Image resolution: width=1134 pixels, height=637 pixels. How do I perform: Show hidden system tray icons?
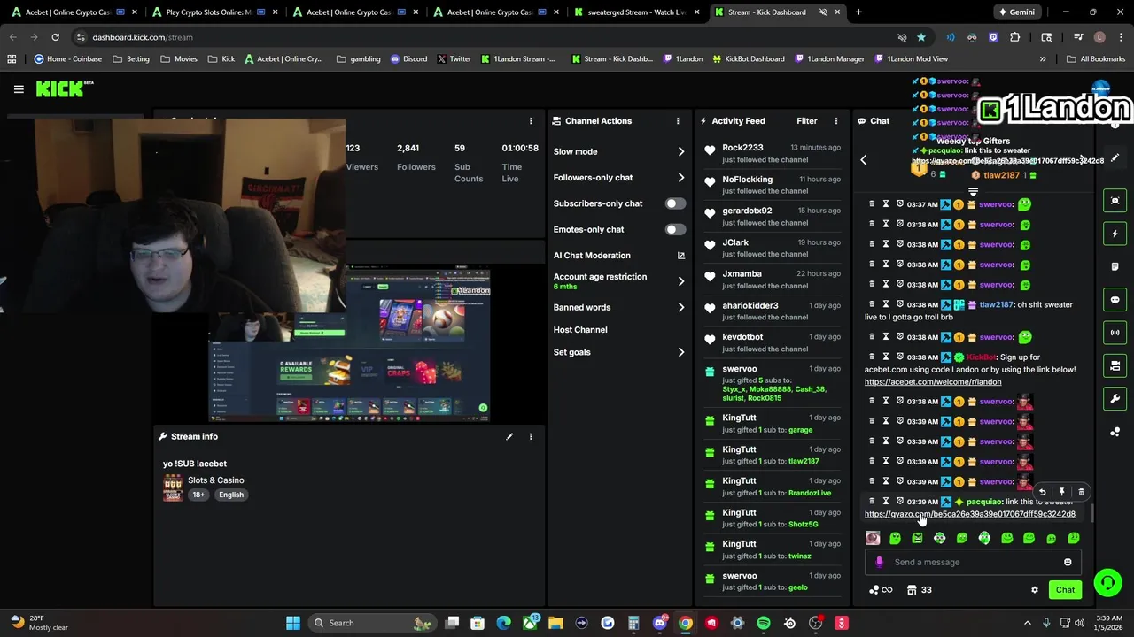[x=1028, y=623]
